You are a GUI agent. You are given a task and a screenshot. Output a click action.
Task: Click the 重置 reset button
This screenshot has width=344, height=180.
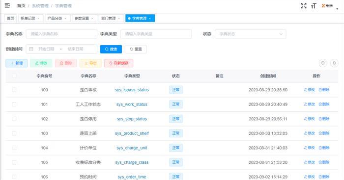pos(136,49)
